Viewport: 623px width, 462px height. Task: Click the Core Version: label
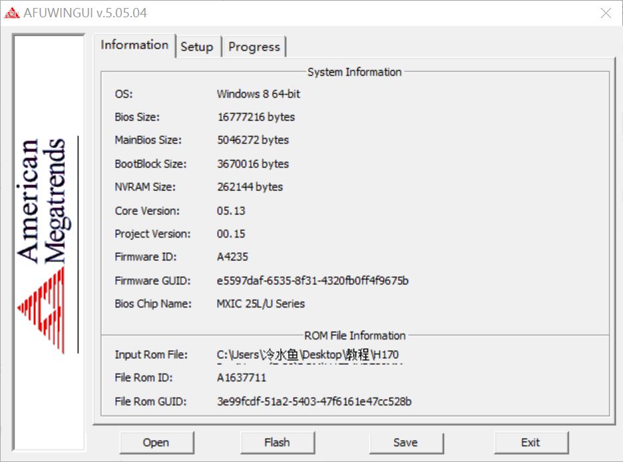[147, 211]
